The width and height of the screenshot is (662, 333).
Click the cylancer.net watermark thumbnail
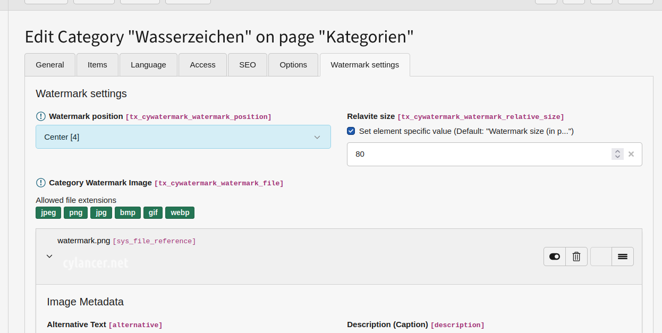[96, 263]
